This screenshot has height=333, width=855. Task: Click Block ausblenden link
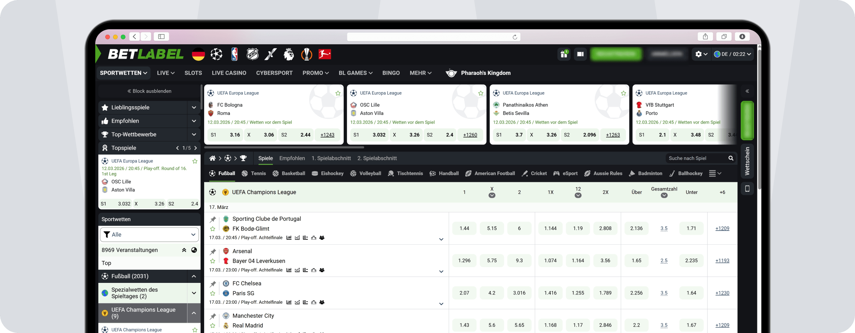point(149,91)
